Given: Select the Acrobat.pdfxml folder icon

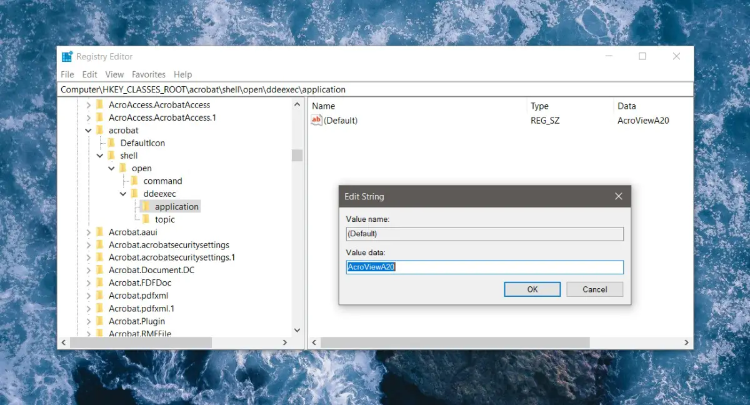Looking at the screenshot, I should click(x=99, y=296).
